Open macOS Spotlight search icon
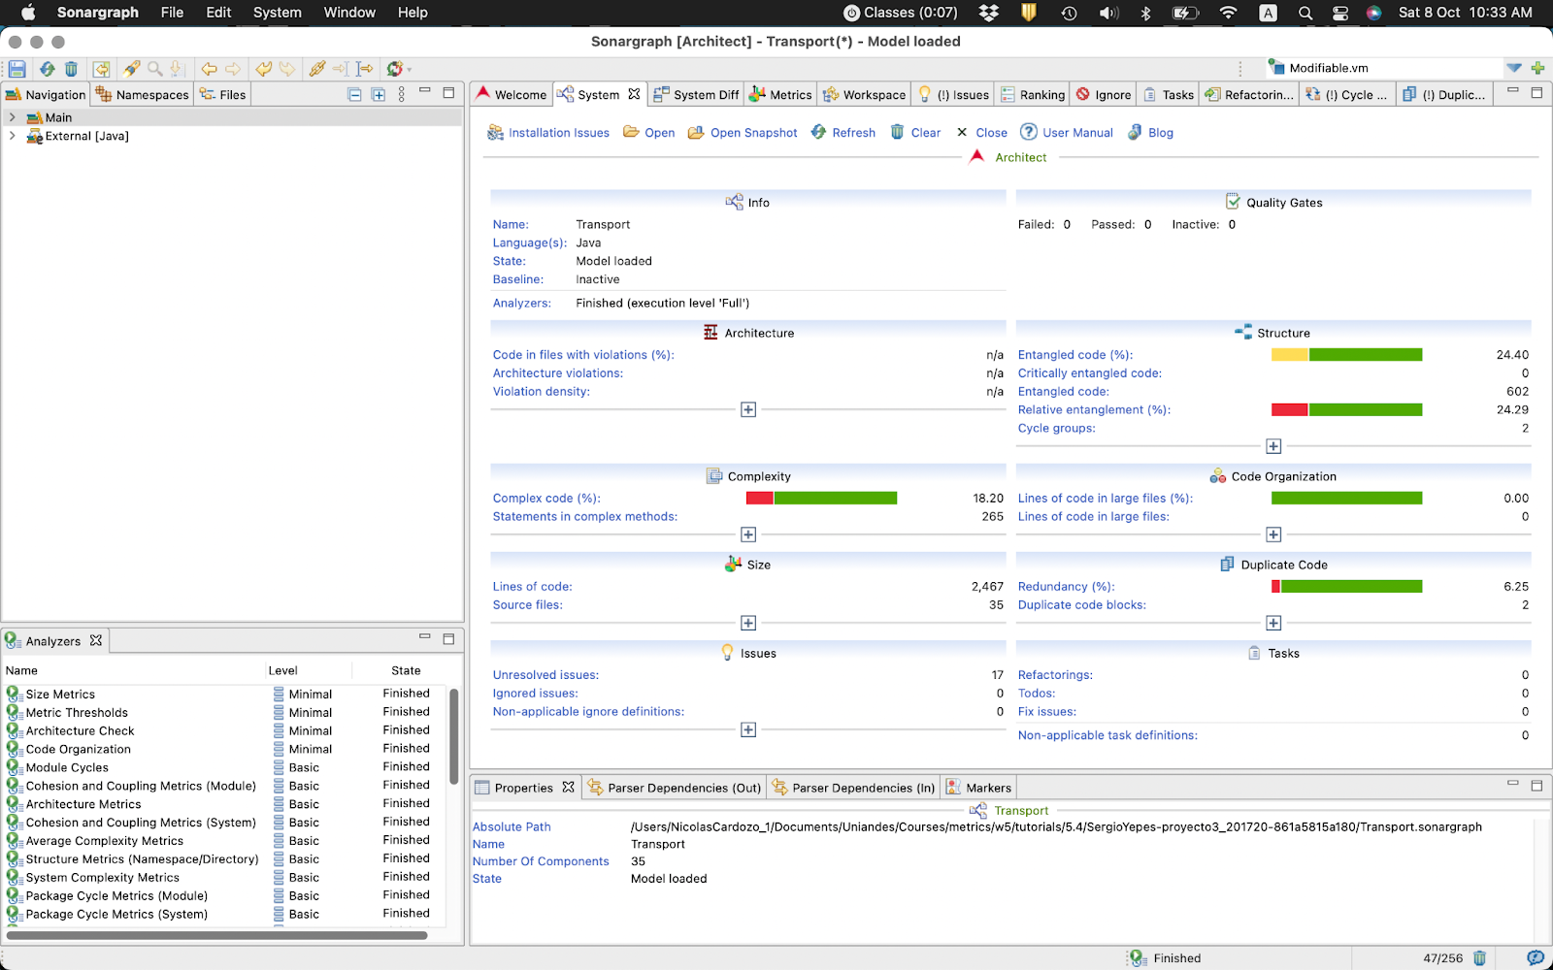 pos(1305,13)
